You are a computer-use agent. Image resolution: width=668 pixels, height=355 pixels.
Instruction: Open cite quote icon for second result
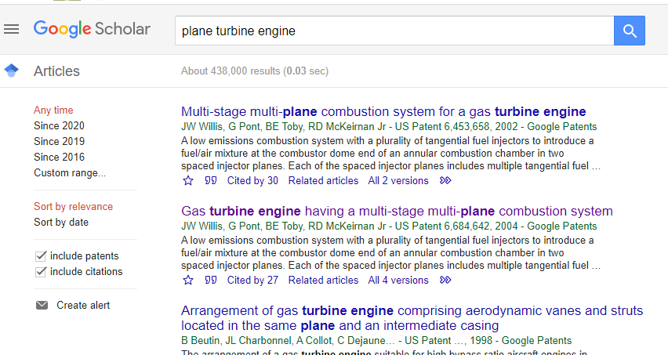(x=210, y=281)
